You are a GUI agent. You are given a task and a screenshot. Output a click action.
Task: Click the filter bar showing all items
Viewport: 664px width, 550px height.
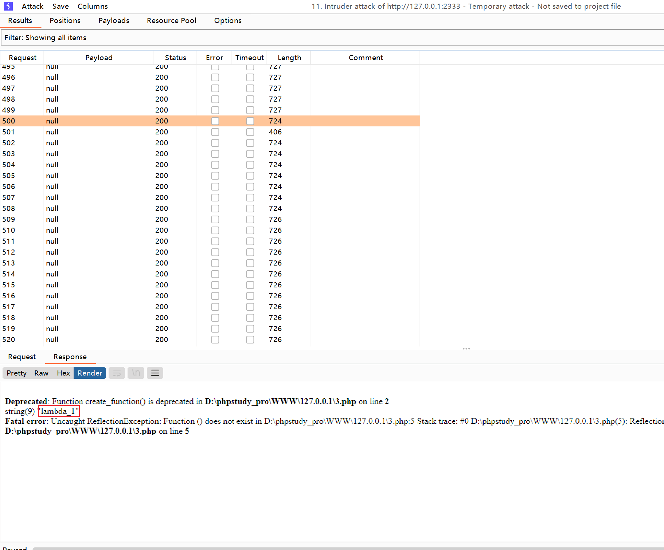(x=332, y=38)
